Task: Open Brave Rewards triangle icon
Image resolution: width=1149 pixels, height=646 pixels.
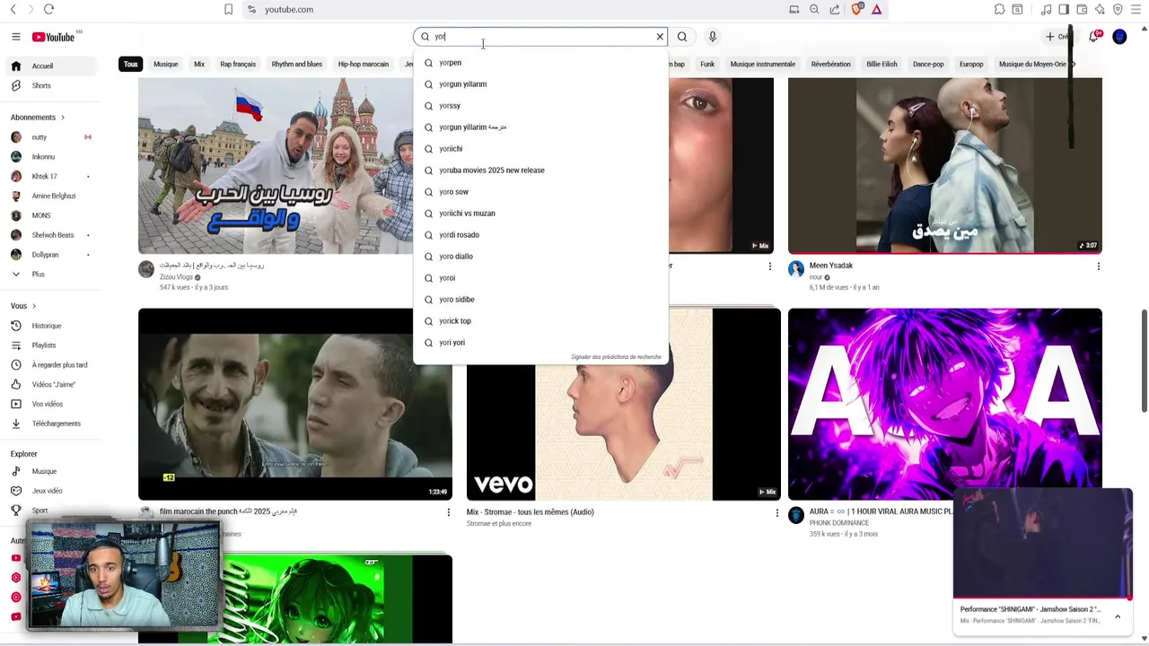Action: coord(877,9)
